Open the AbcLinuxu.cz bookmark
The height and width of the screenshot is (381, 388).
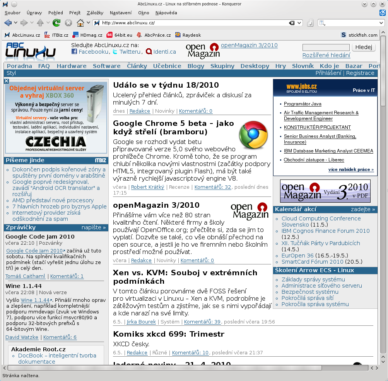(x=22, y=35)
